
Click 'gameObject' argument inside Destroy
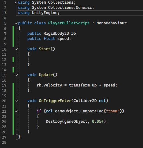coord(76,122)
